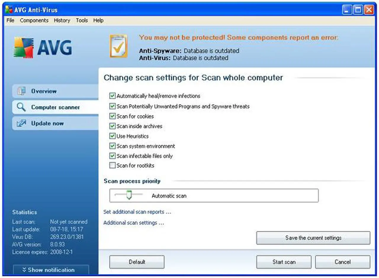Minimize the AVG Anti-Virus window
This screenshot has width=379, height=278.
347,10
